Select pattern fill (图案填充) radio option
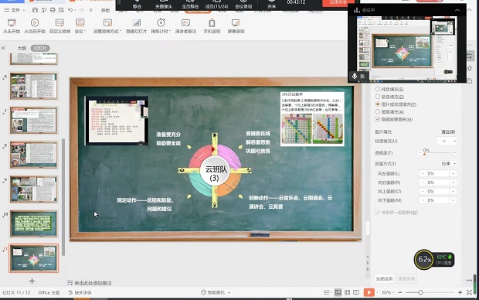 pos(378,111)
